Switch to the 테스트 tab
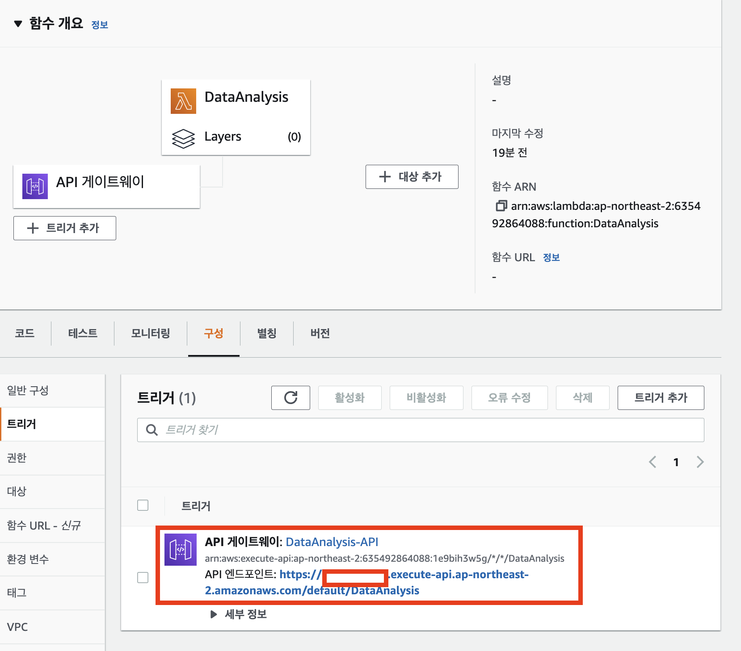 83,334
